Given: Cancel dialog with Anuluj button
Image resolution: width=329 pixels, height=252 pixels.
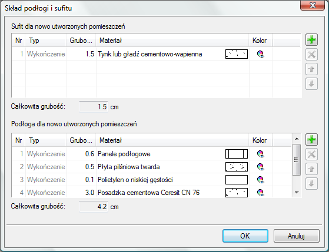Looking at the screenshot, I should tap(296, 236).
